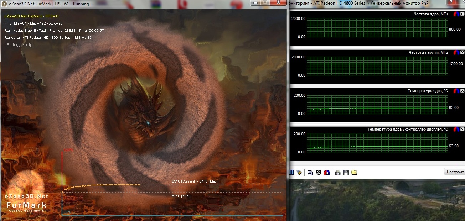Click the yellow 'oZone3D.Net FurMark - FPS=61' line

pyautogui.click(x=32, y=16)
